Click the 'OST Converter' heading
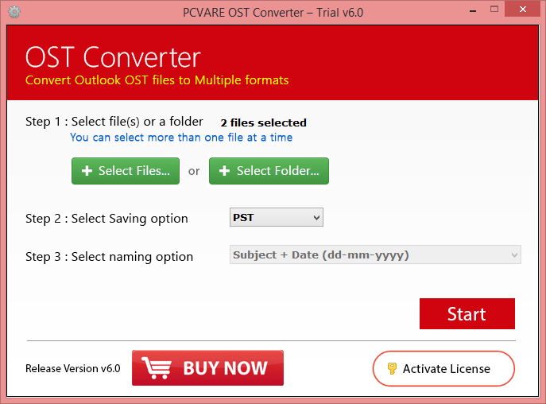Image resolution: width=546 pixels, height=404 pixels. tap(113, 57)
